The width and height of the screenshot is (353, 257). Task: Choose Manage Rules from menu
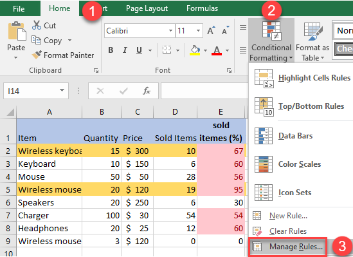[288, 247]
